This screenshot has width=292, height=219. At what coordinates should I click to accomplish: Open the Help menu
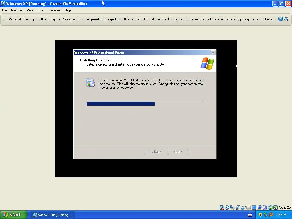pos(68,10)
